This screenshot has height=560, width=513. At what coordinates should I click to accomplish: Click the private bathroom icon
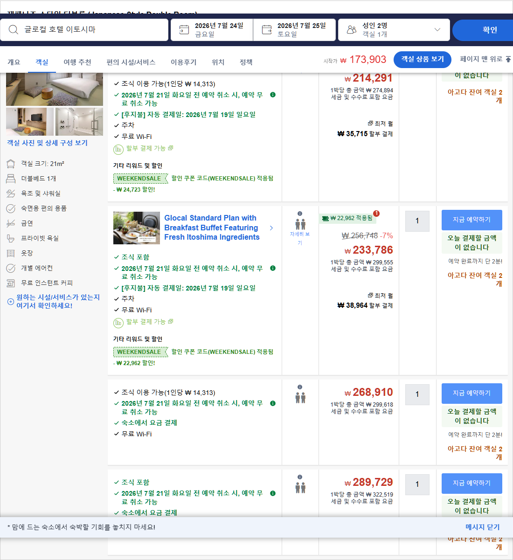coord(11,238)
